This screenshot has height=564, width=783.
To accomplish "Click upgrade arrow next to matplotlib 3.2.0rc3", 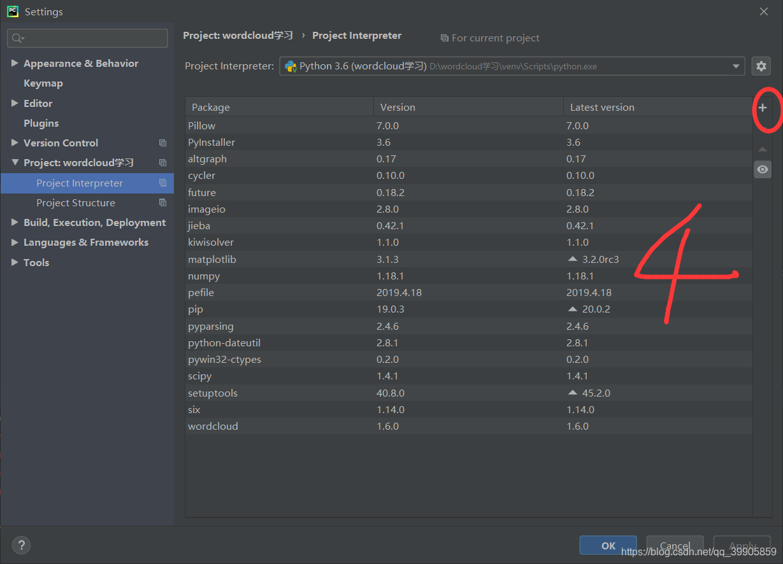I will (572, 259).
